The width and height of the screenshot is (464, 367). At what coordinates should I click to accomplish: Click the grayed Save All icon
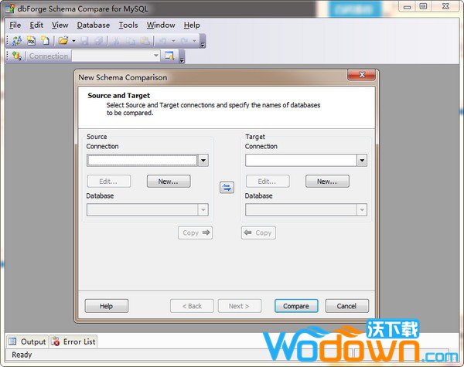pyautogui.click(x=98, y=41)
